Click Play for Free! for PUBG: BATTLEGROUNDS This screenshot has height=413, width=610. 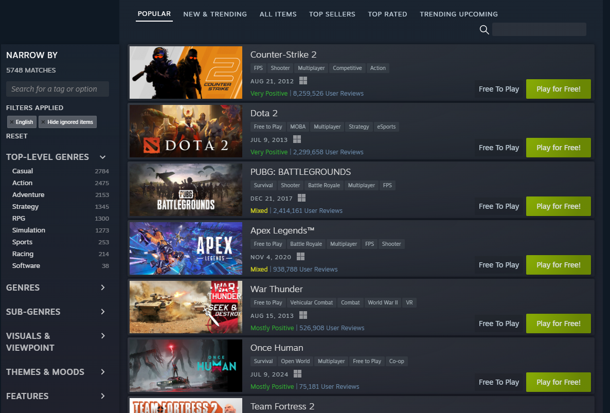click(558, 207)
